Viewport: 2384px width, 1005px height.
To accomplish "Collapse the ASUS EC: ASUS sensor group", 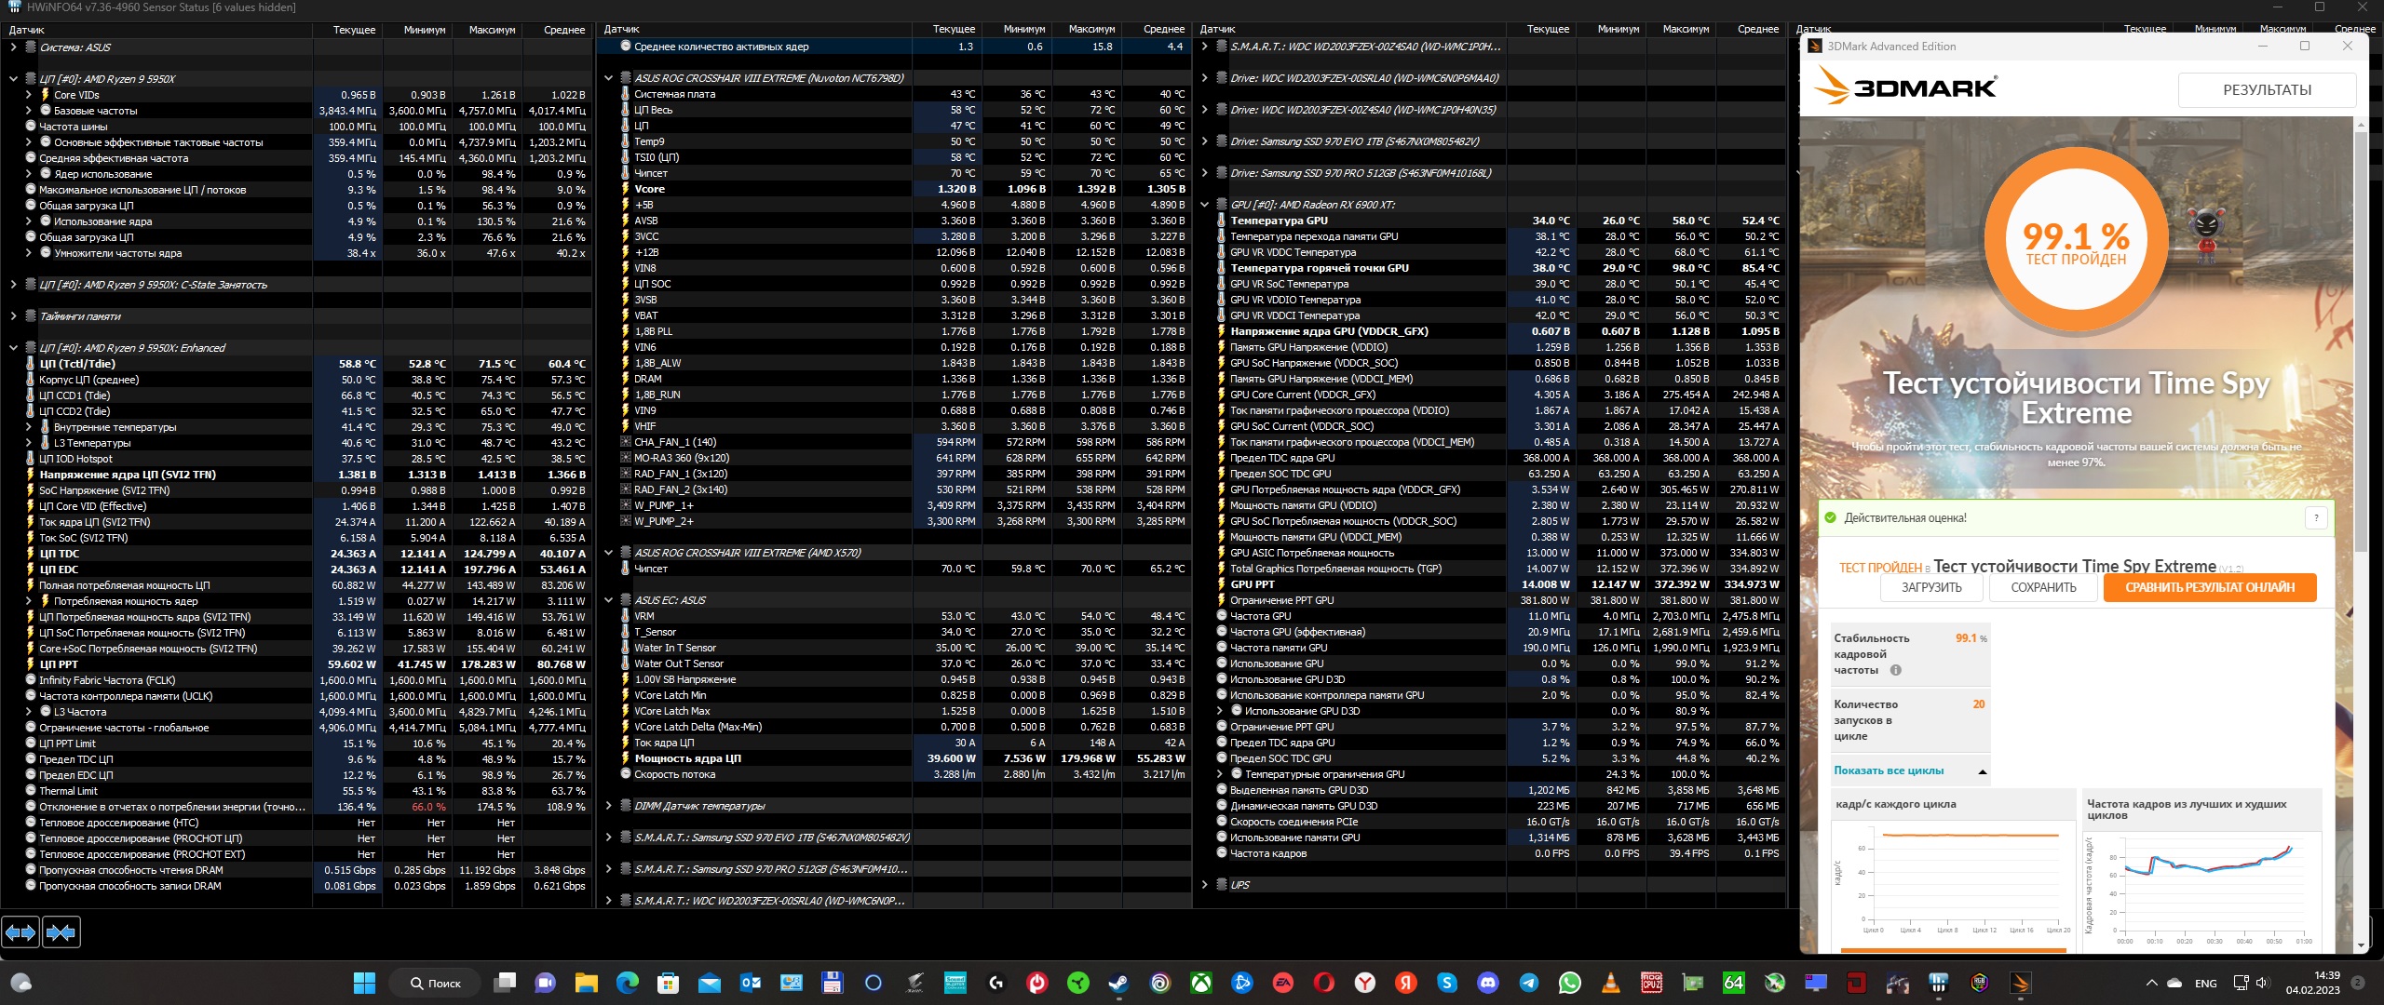I will pos(608,600).
